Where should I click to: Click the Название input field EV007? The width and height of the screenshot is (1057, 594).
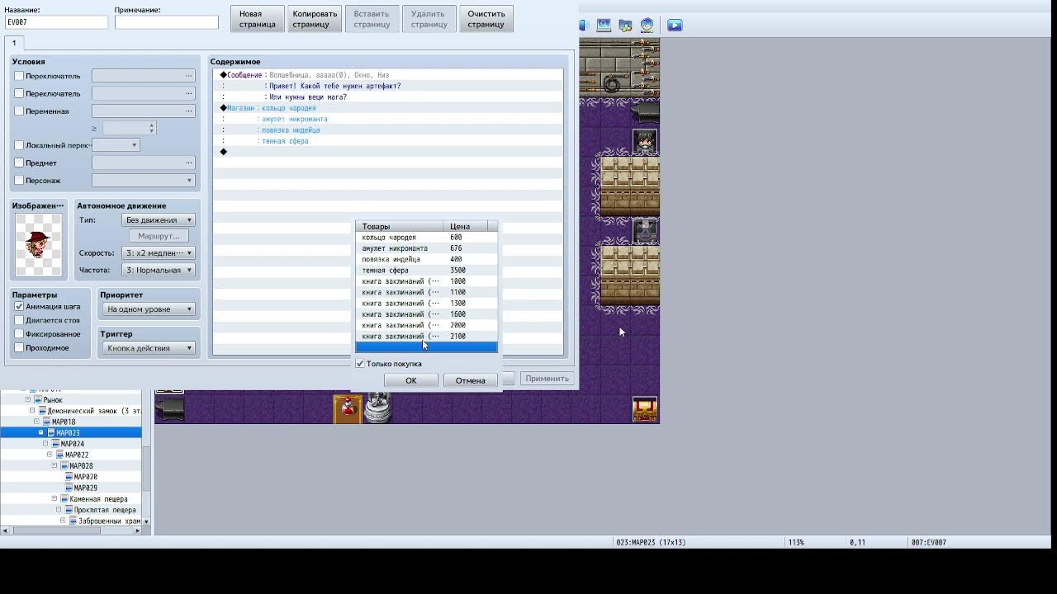click(56, 22)
